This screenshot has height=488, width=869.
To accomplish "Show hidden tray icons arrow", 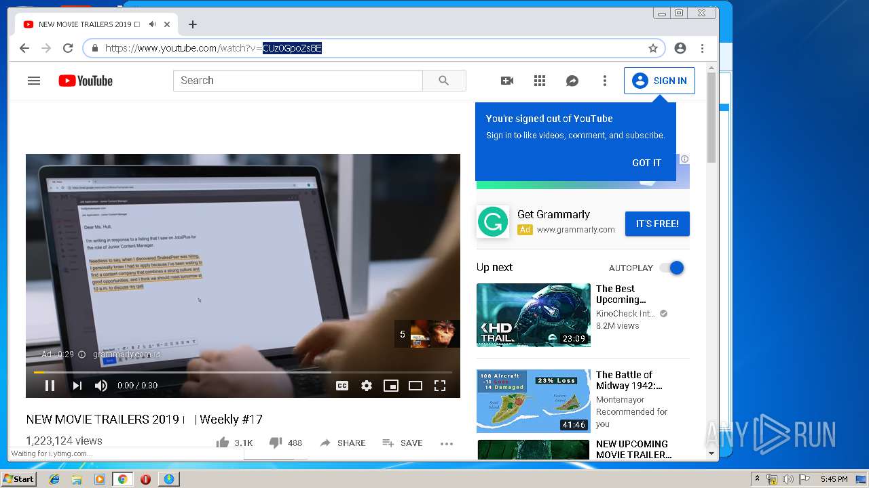I will [x=757, y=479].
